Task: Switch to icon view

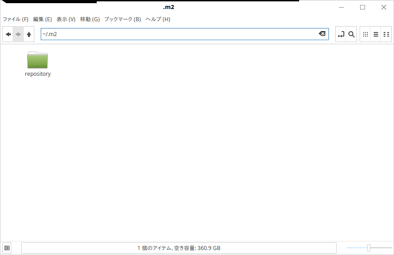Action: 366,34
